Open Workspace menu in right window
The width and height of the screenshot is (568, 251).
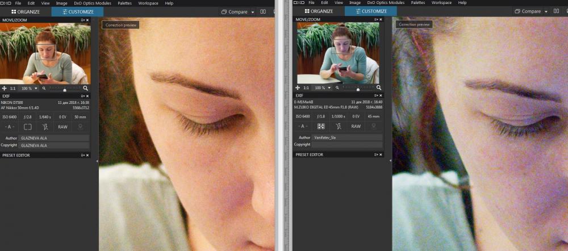tap(441, 2)
